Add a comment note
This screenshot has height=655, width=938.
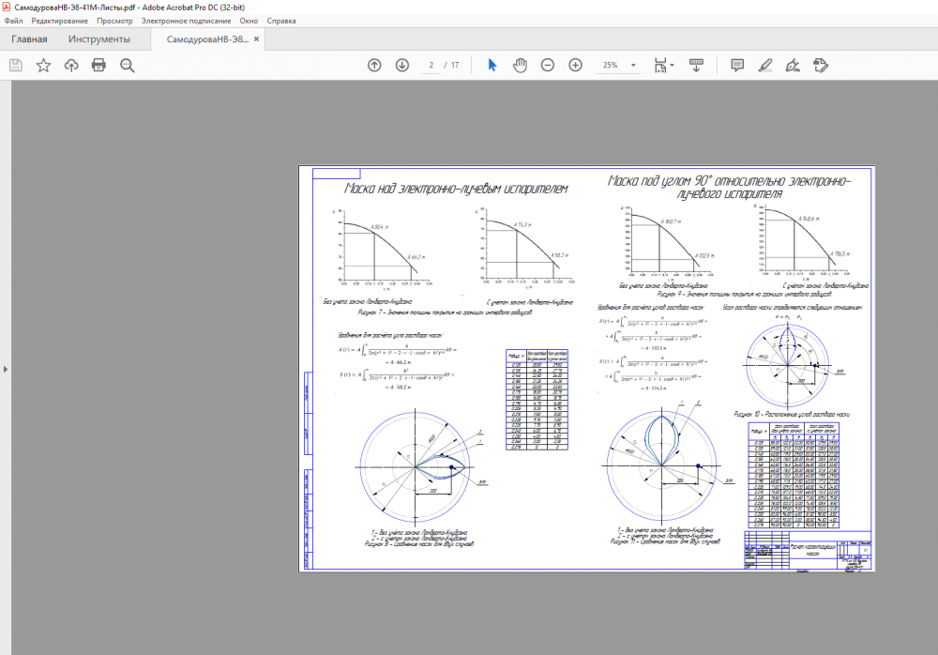(737, 65)
